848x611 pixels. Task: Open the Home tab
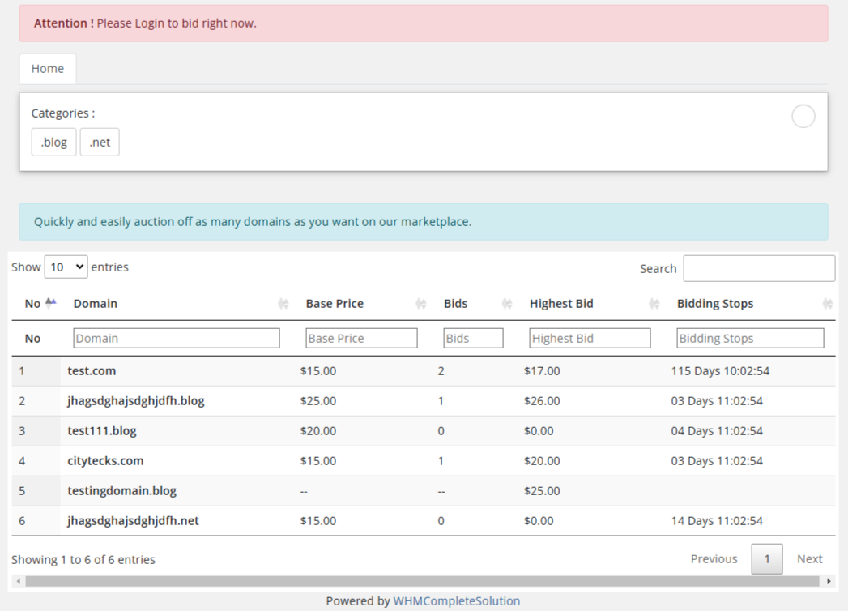[48, 69]
